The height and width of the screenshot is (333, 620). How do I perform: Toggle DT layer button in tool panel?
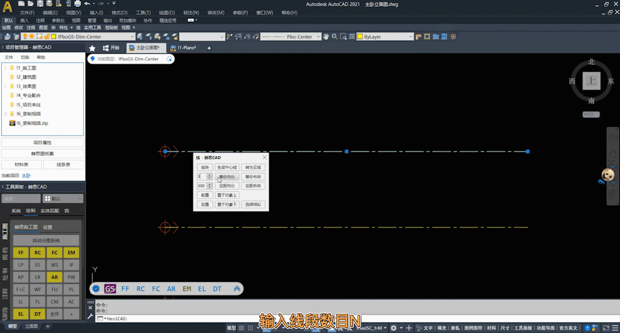[x=37, y=314]
